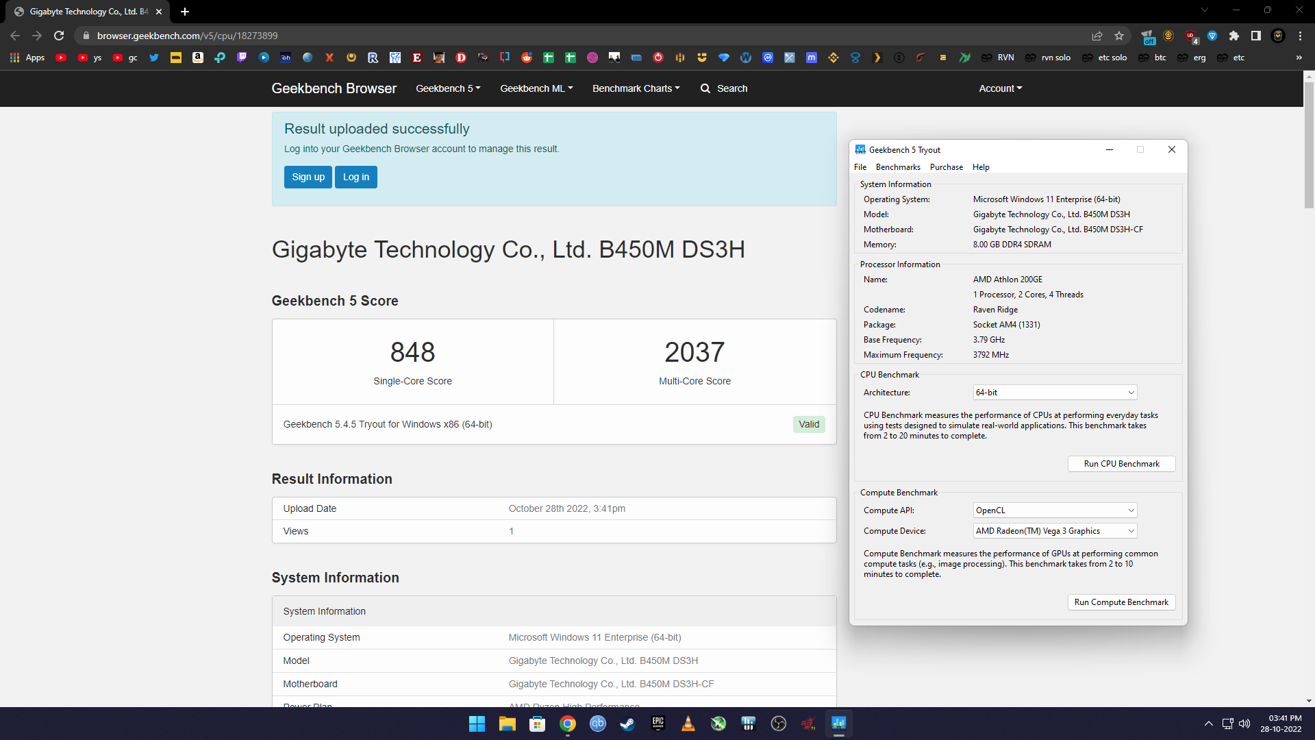Click the single-core score 848

413,352
